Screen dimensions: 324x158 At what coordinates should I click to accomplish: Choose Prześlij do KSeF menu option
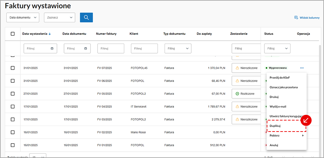click(x=279, y=78)
